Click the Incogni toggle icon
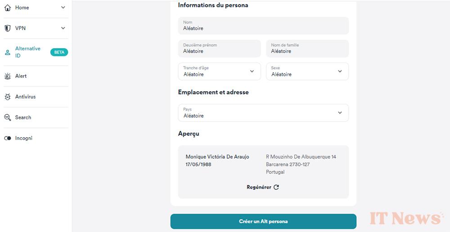The width and height of the screenshot is (450, 232). [x=8, y=138]
